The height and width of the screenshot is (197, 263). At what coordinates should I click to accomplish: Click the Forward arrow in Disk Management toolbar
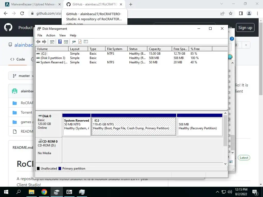44,42
